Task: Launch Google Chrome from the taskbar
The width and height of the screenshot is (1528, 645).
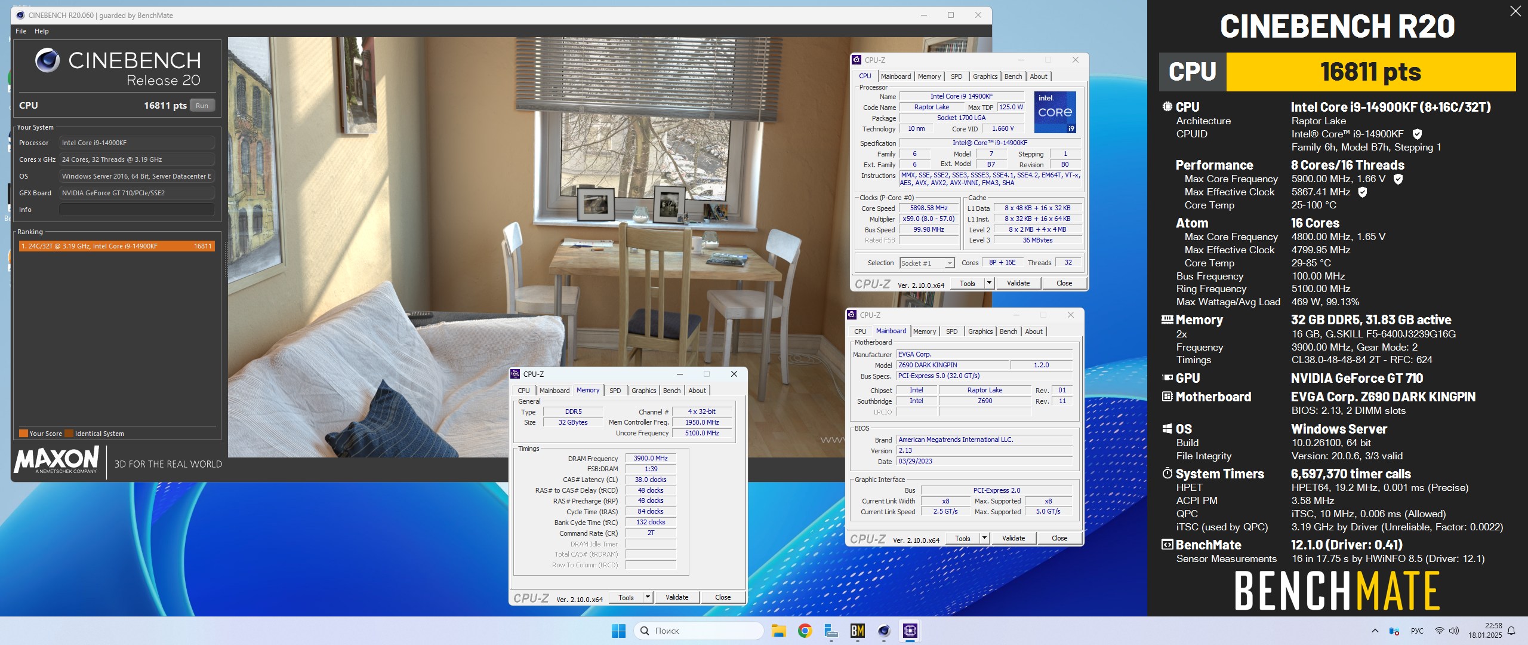Action: click(x=805, y=631)
